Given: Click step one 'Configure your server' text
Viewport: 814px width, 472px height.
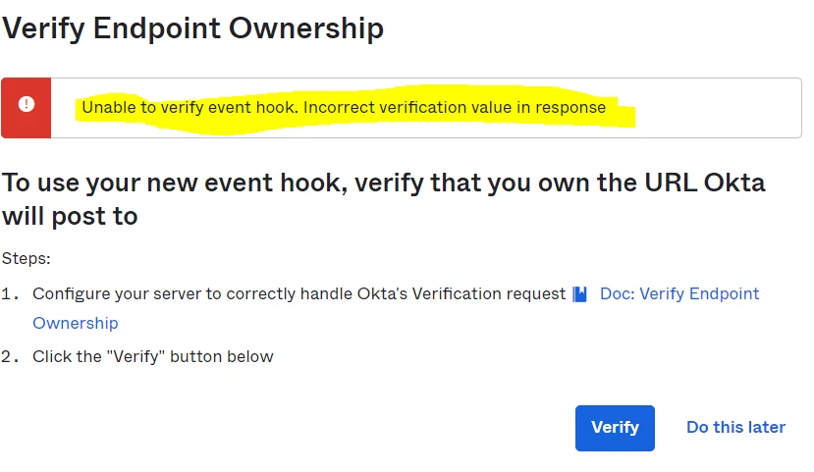Looking at the screenshot, I should [298, 294].
